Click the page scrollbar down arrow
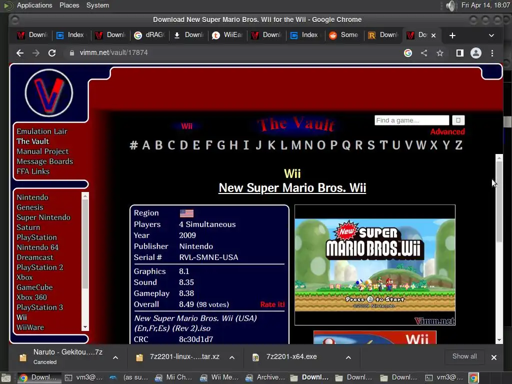The height and width of the screenshot is (384, 512). [499, 340]
